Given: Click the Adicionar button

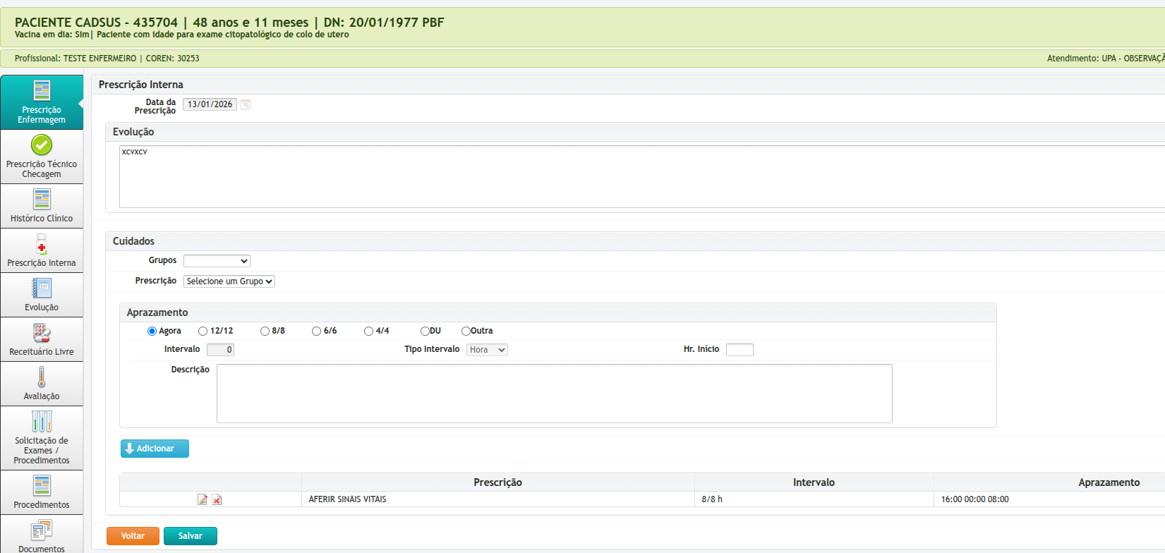Looking at the screenshot, I should tap(155, 449).
